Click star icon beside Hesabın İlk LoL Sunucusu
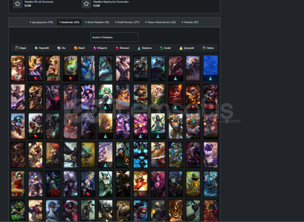 point(17,4)
